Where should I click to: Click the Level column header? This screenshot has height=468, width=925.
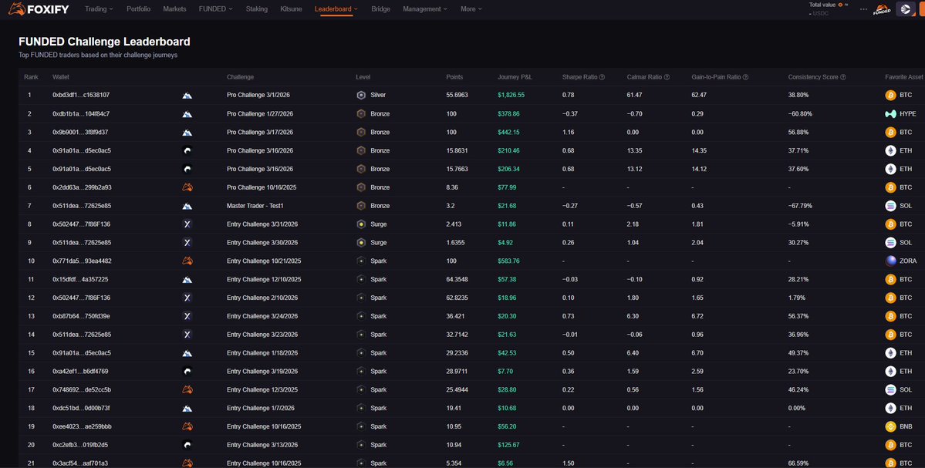pyautogui.click(x=363, y=77)
